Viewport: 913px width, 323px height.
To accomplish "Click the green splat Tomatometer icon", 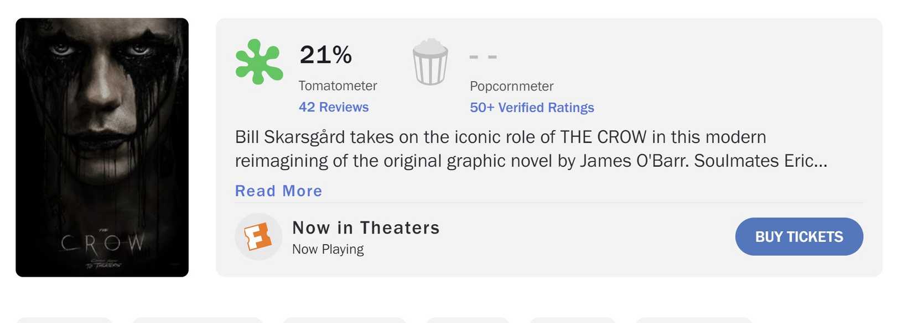I will coord(259,62).
